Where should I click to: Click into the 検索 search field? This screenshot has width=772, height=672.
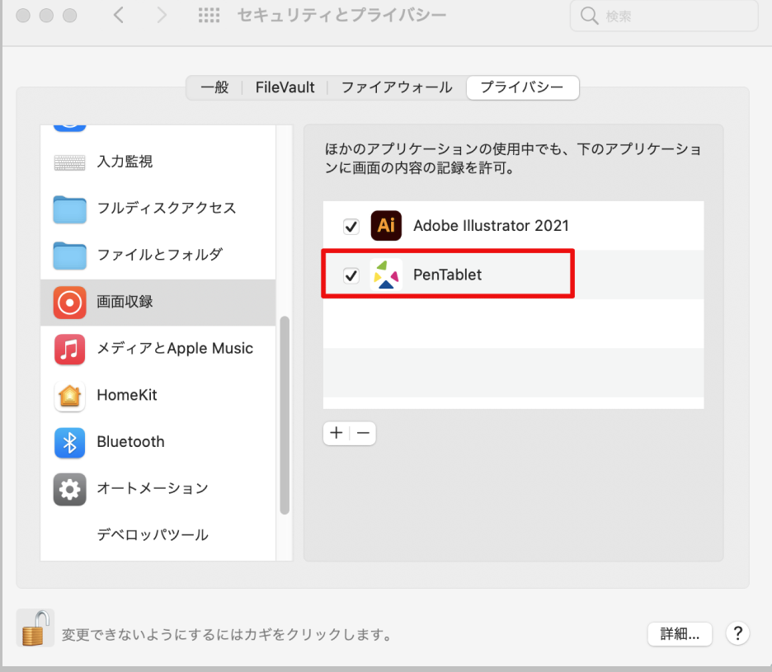[x=664, y=16]
